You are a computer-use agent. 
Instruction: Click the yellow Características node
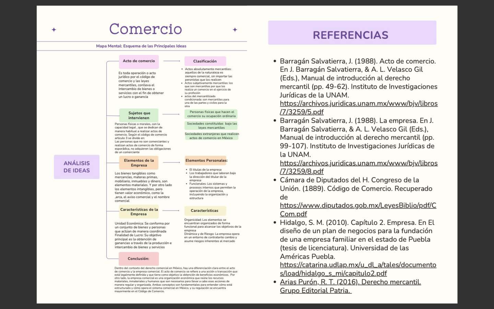205,211
